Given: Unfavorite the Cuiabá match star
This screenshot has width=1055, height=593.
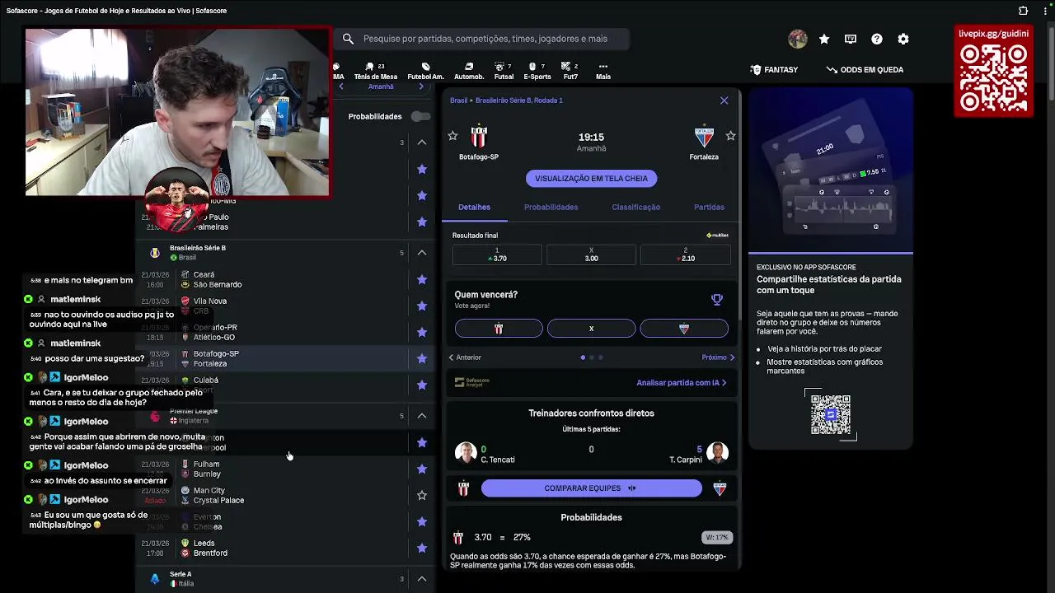Looking at the screenshot, I should [422, 385].
